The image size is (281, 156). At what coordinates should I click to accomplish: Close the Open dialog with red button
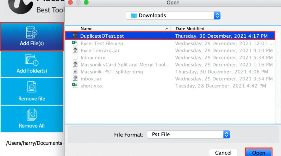point(70,2)
